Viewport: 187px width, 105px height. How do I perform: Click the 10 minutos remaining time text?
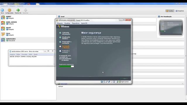coord(65,60)
